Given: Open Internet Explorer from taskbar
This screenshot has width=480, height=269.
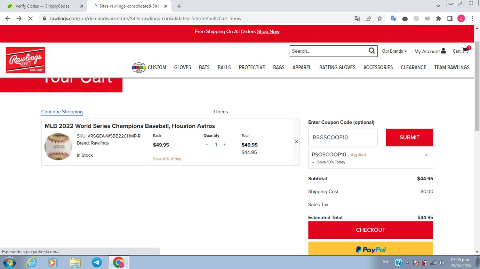Looking at the screenshot, I should [32, 262].
